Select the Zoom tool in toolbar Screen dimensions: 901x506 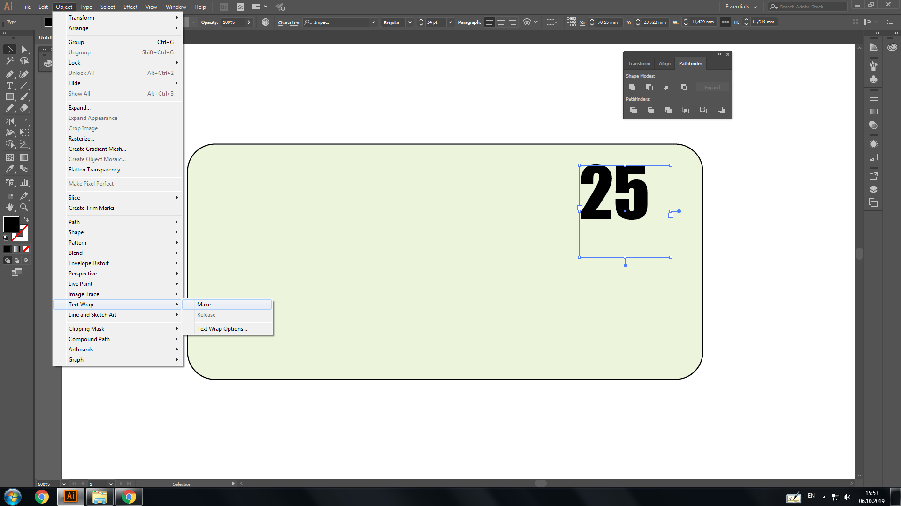25,208
